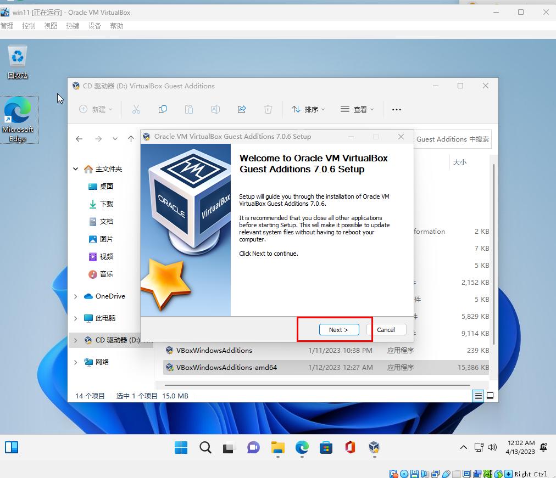Open the Recycle Bin desktop icon
556x478 pixels.
pos(18,61)
